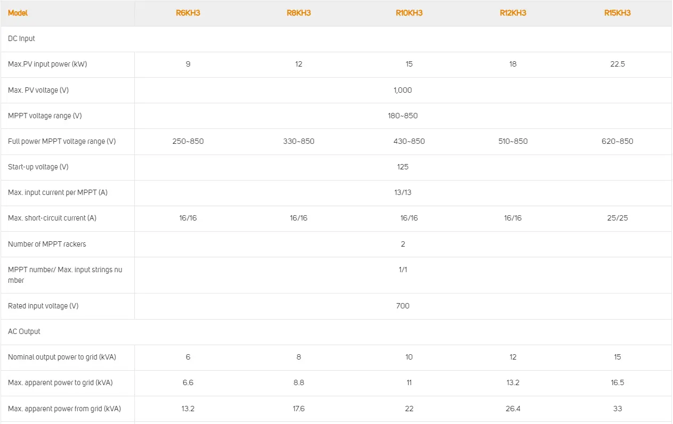Click the R12KH3 model header
673x424 pixels.
click(x=513, y=13)
